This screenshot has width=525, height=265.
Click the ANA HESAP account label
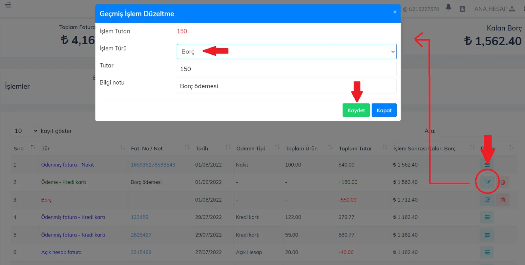click(x=491, y=9)
